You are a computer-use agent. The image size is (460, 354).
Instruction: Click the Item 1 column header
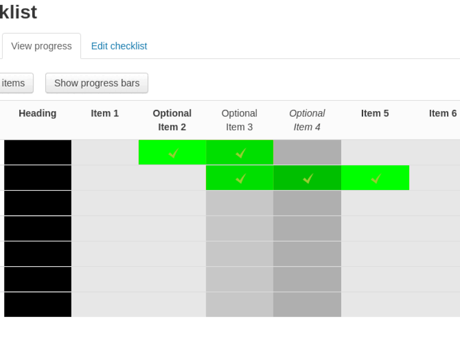(104, 113)
